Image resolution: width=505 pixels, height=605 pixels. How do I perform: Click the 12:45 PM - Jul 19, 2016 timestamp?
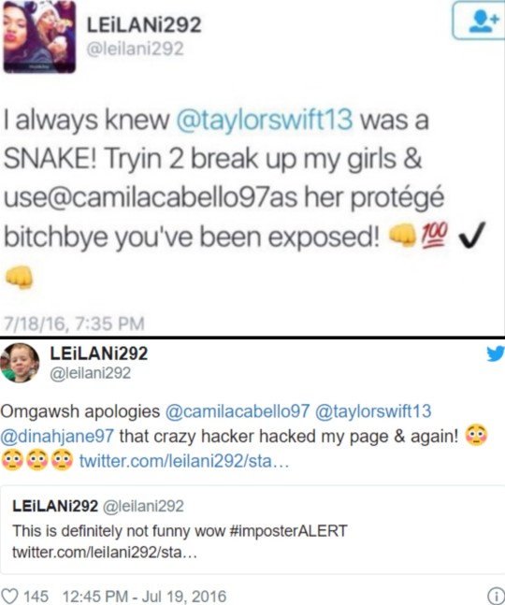(144, 597)
